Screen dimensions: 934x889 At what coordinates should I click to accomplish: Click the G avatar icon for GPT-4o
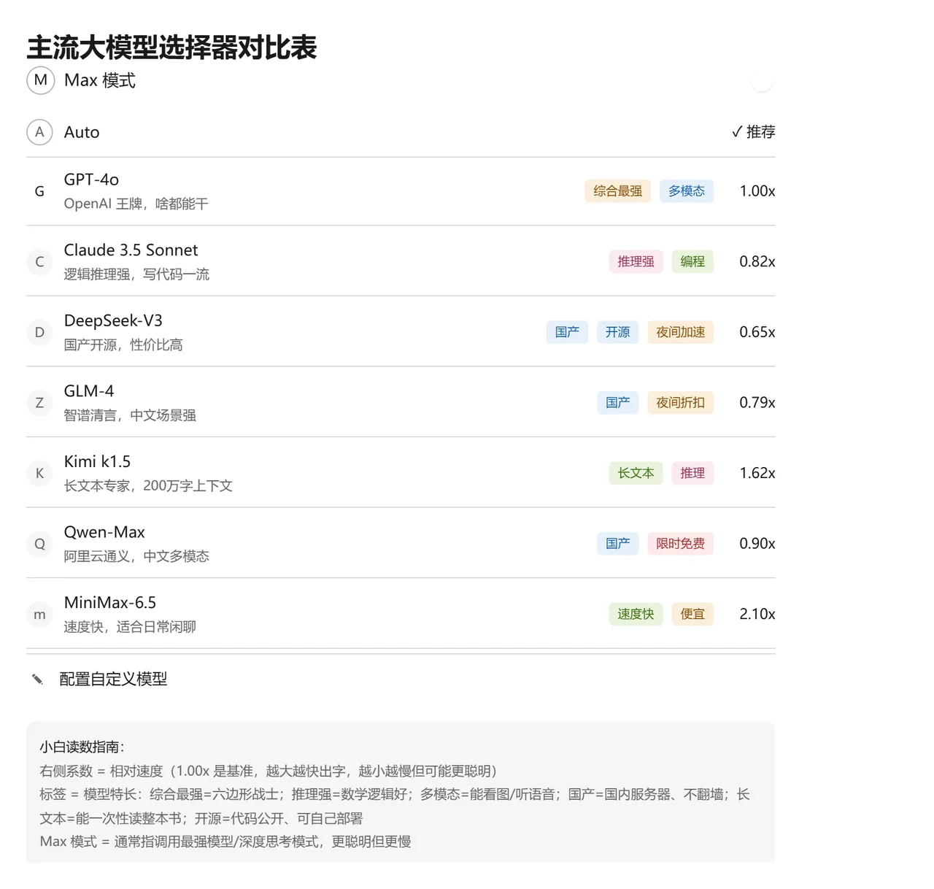click(39, 191)
